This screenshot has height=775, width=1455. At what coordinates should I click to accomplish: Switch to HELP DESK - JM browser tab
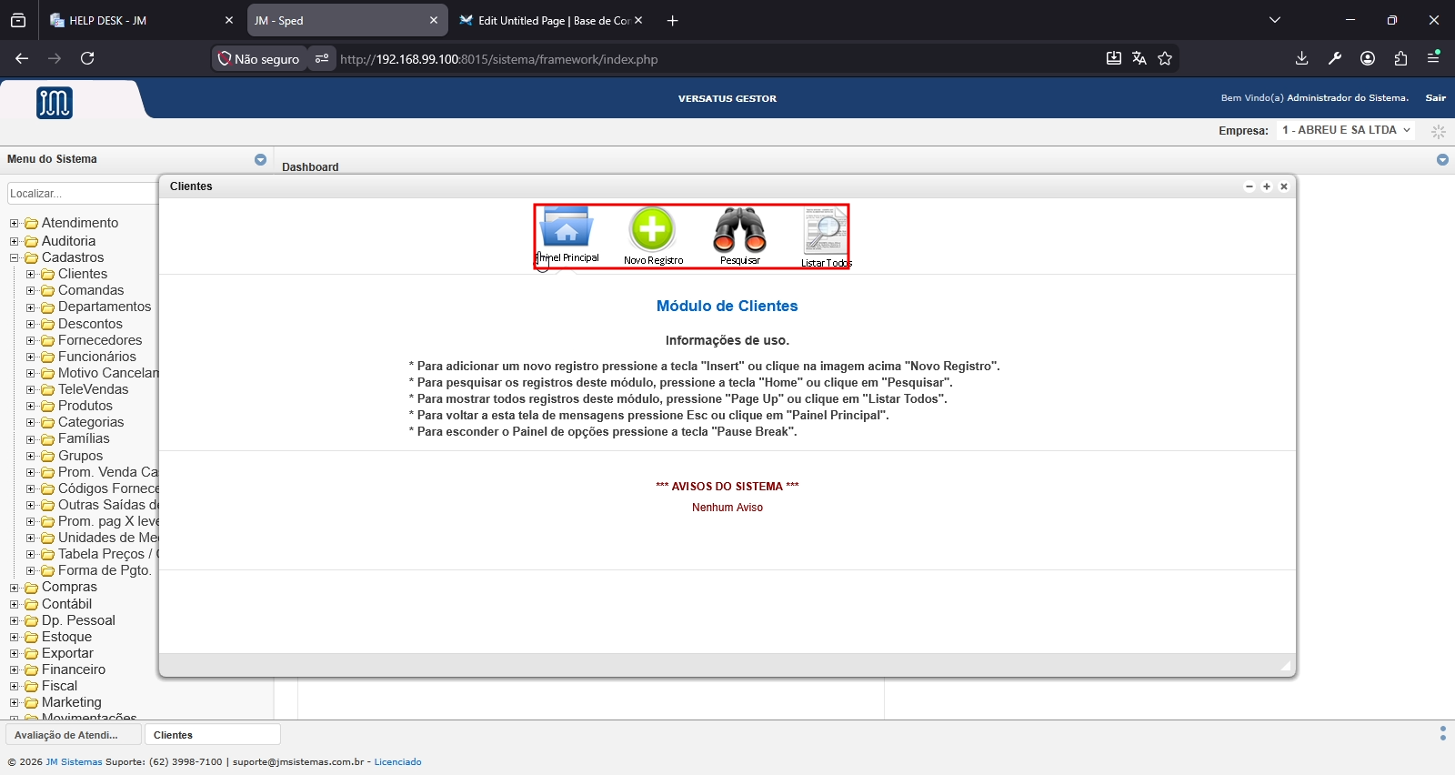141,20
